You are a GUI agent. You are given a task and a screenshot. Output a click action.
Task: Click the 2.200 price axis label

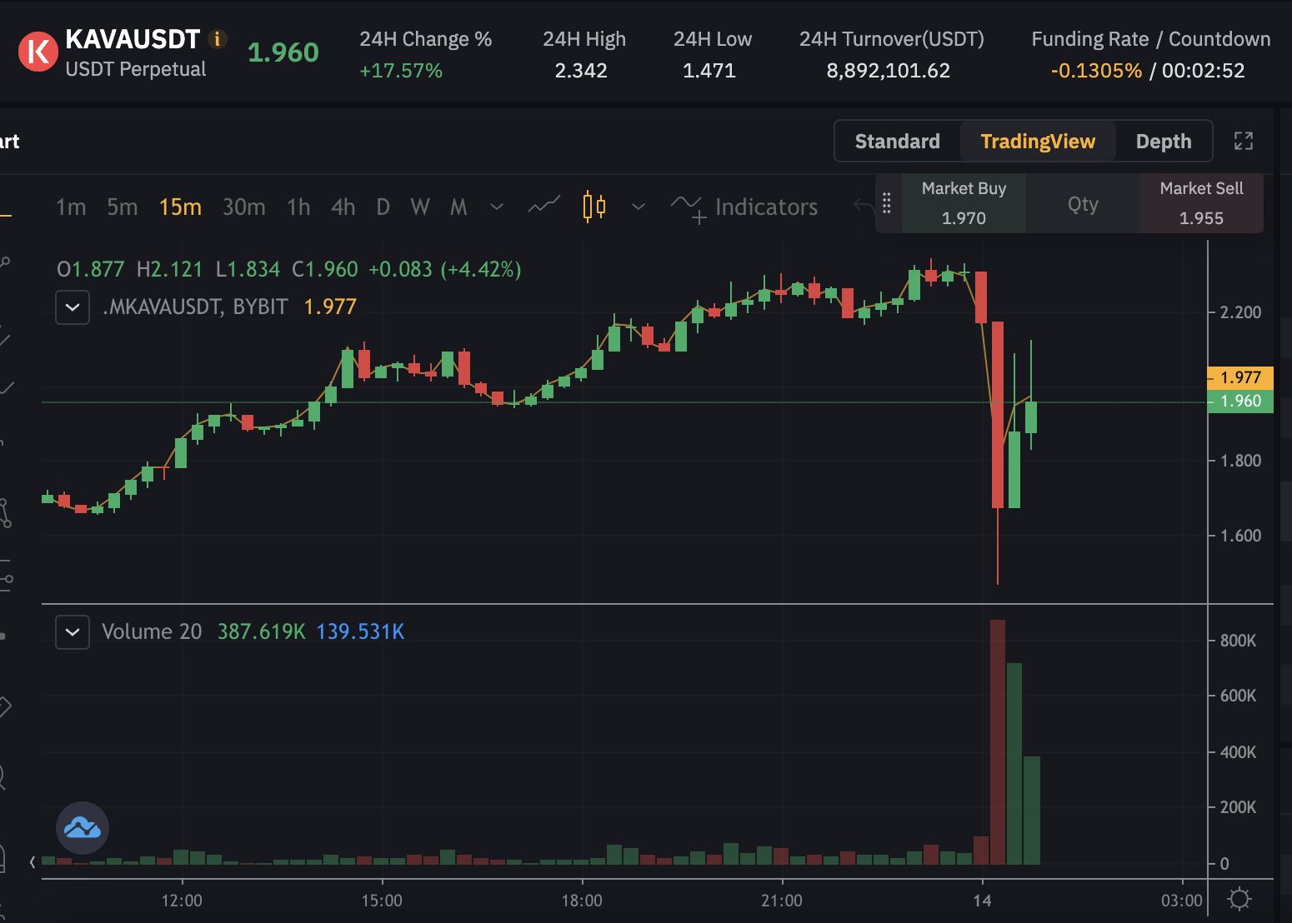(x=1240, y=312)
